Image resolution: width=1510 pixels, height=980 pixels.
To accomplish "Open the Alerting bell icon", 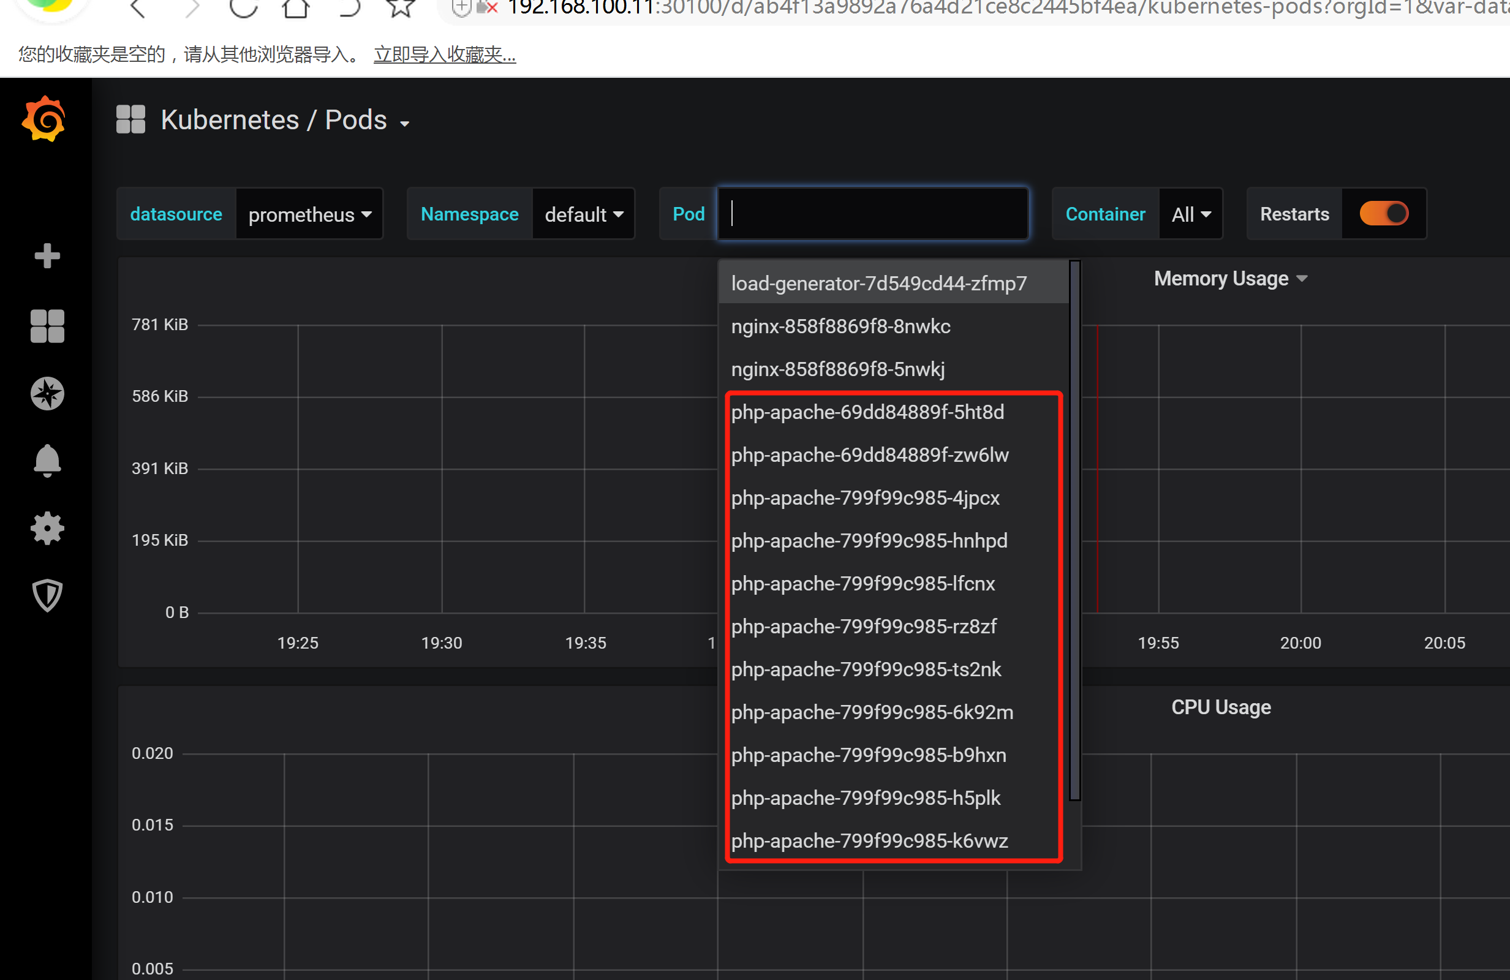I will point(47,461).
